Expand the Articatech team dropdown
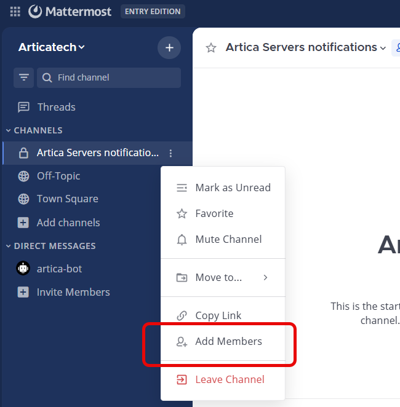This screenshot has width=400, height=407. [x=52, y=47]
